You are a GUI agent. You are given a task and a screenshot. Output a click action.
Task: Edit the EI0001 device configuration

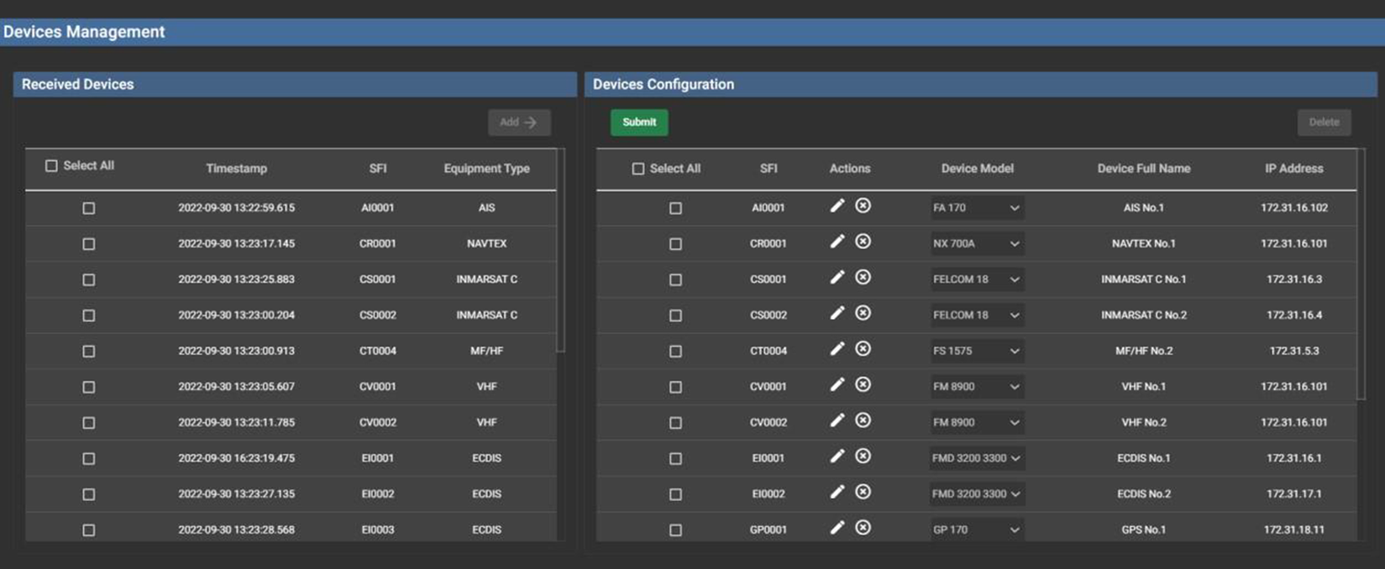pyautogui.click(x=837, y=457)
